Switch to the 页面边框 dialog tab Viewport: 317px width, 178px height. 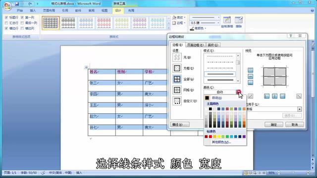point(195,45)
